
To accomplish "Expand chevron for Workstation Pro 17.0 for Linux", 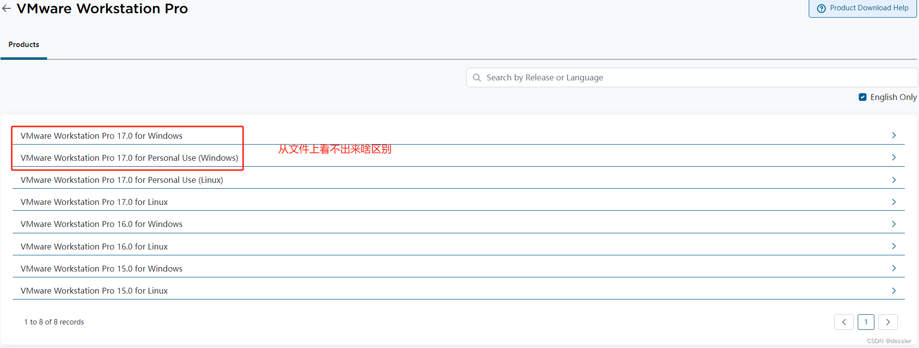I will click(x=894, y=202).
